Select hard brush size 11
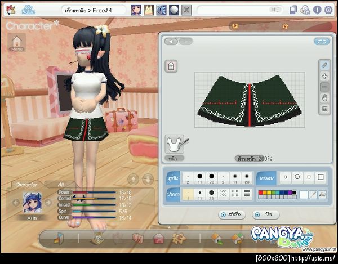This screenshot has width=338, height=264. pyautogui.click(x=200, y=178)
